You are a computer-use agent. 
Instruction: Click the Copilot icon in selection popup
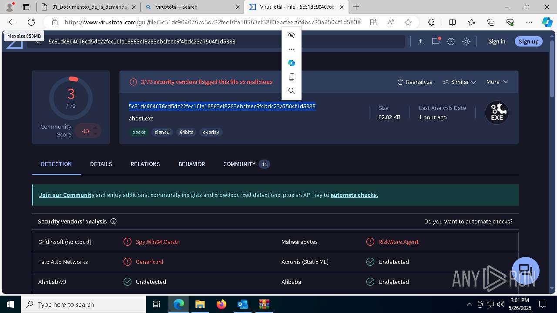click(x=292, y=63)
